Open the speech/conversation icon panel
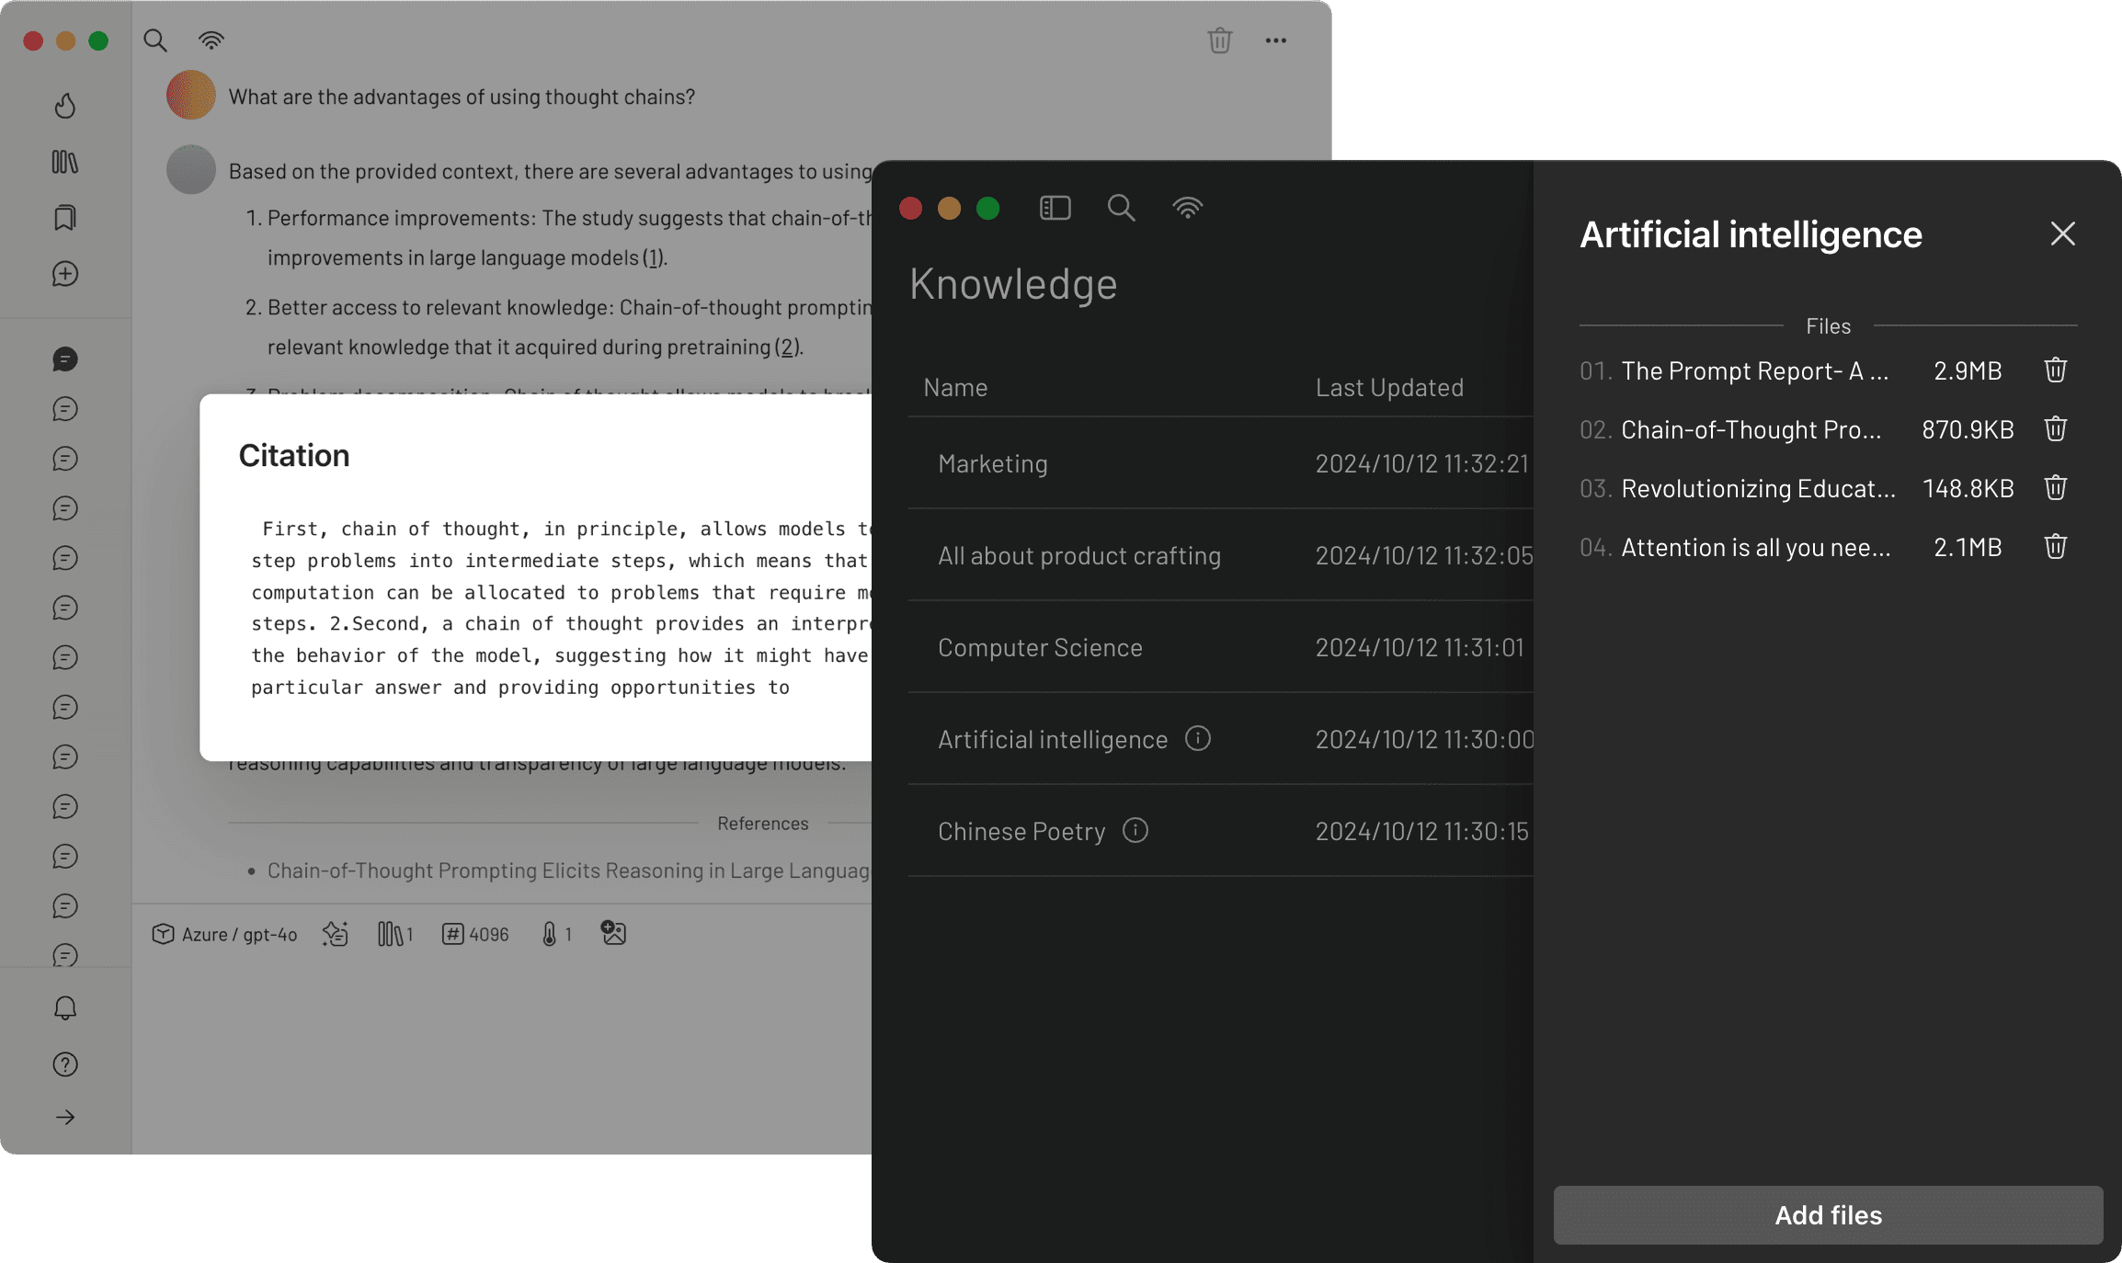The width and height of the screenshot is (2122, 1263). coord(64,358)
